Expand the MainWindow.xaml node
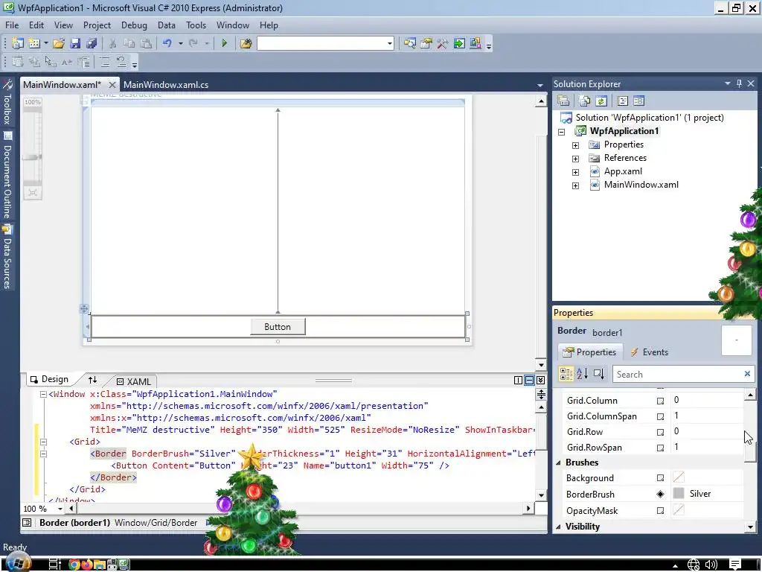 pos(575,185)
